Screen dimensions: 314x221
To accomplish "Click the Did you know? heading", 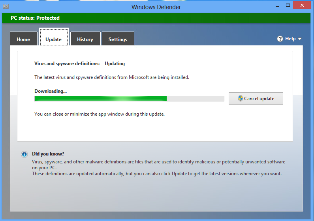I will (48, 154).
